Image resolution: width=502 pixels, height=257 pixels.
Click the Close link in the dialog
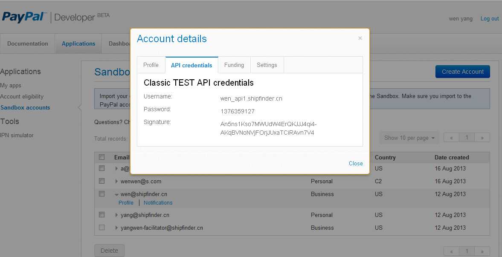point(356,163)
